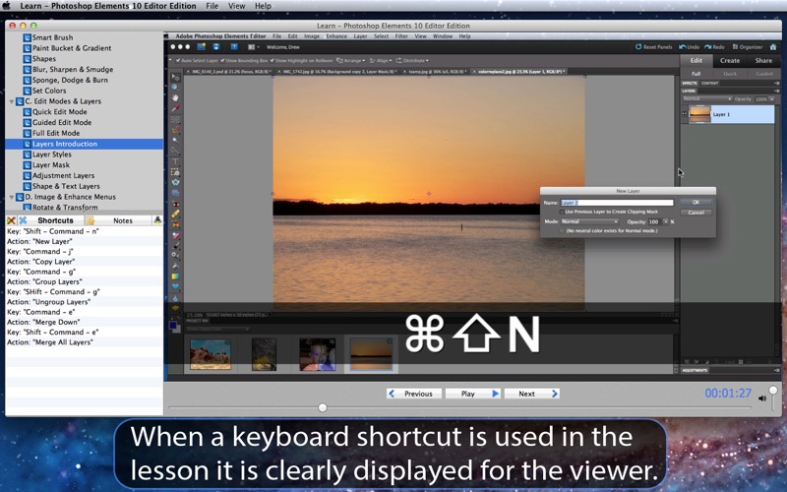Open the layer blend mode Normal dropdown
Image resolution: width=787 pixels, height=492 pixels.
coord(707,99)
